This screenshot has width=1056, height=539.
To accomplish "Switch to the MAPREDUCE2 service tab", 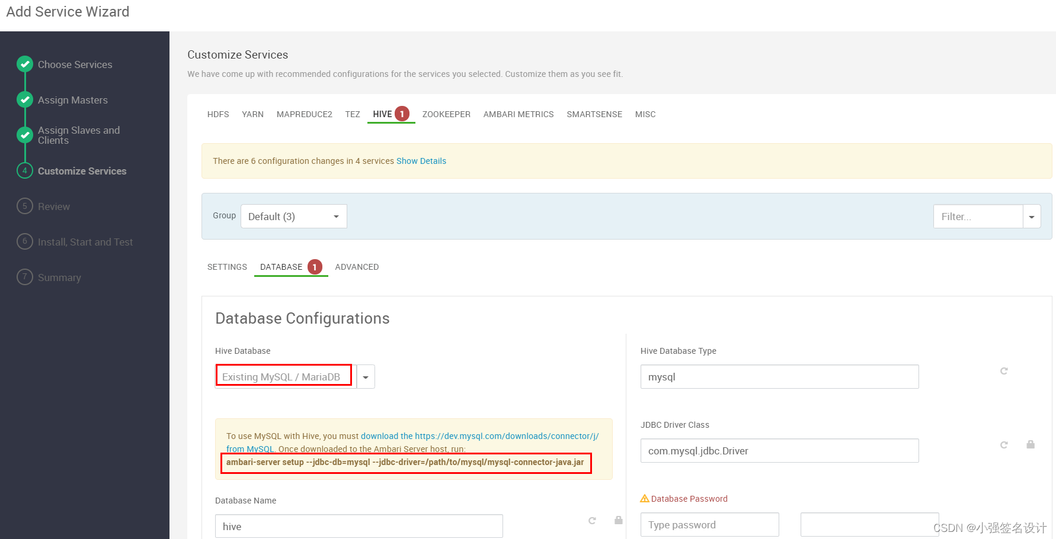I will (x=305, y=114).
